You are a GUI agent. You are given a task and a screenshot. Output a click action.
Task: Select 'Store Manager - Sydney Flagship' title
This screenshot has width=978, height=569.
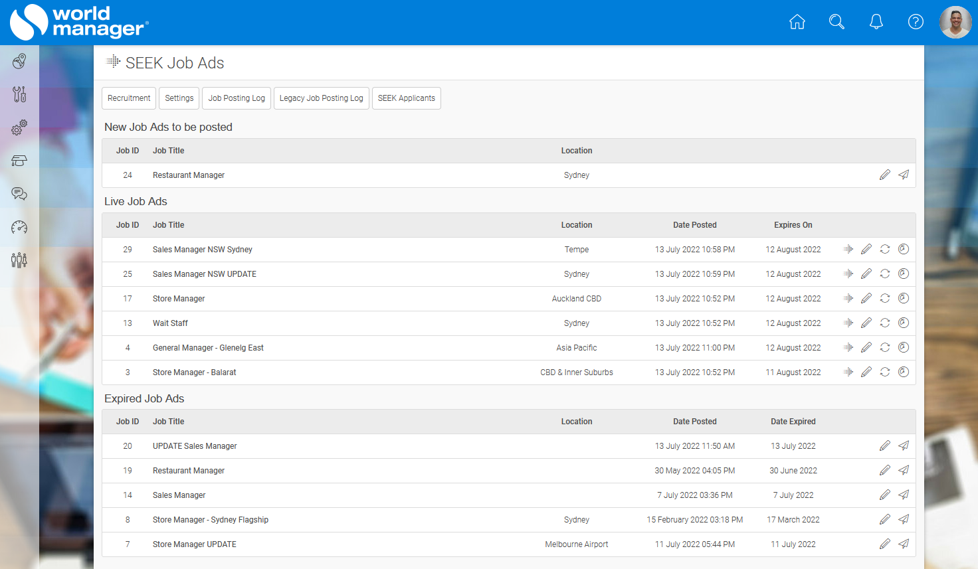coord(211,520)
